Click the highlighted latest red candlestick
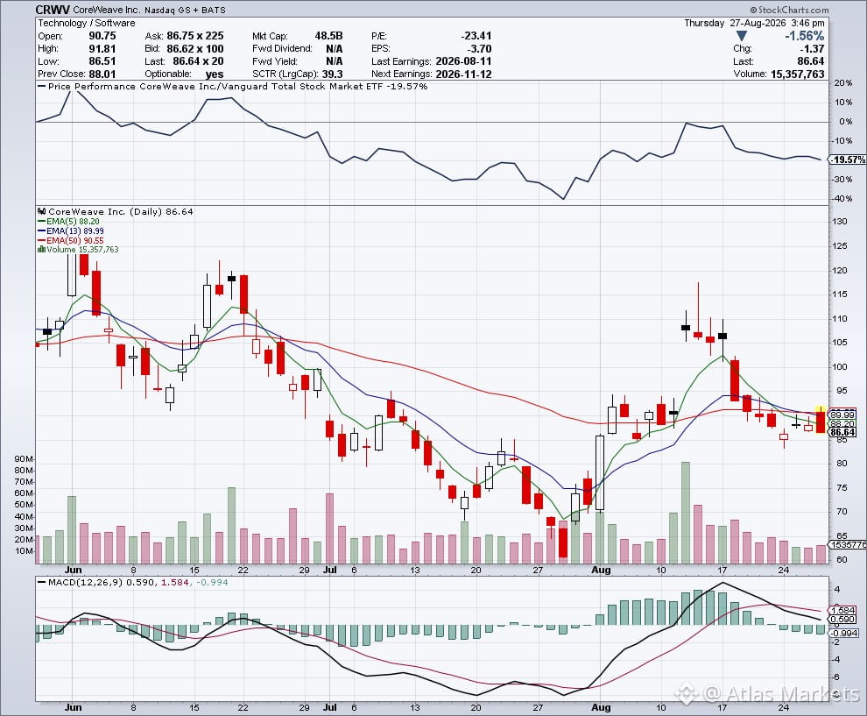Viewport: 867px width, 716px height. pyautogui.click(x=821, y=422)
